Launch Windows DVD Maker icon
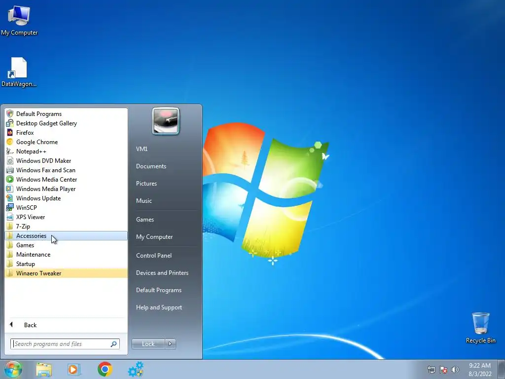 pyautogui.click(x=10, y=160)
